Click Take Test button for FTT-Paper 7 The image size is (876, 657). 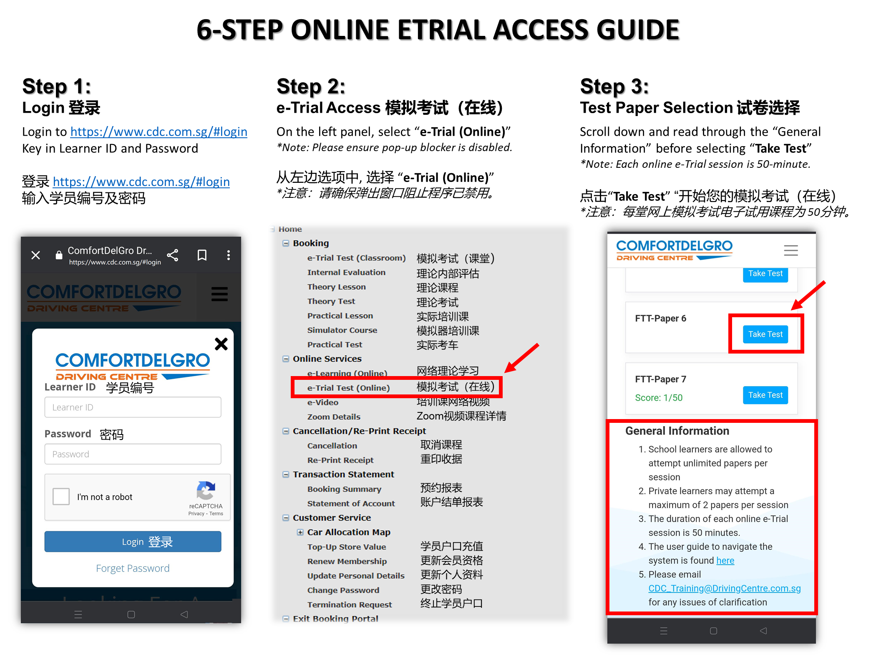tap(765, 394)
